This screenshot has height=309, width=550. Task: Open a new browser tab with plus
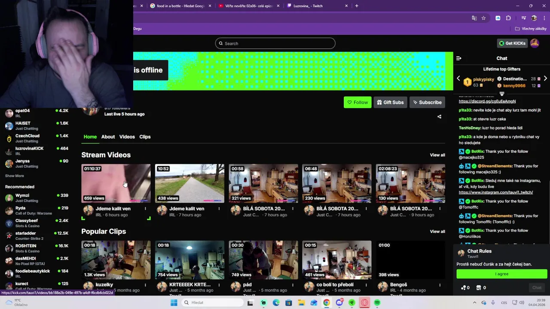357,6
